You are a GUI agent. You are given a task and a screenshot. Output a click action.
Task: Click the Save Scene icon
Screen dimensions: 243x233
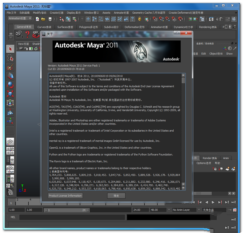(50, 19)
